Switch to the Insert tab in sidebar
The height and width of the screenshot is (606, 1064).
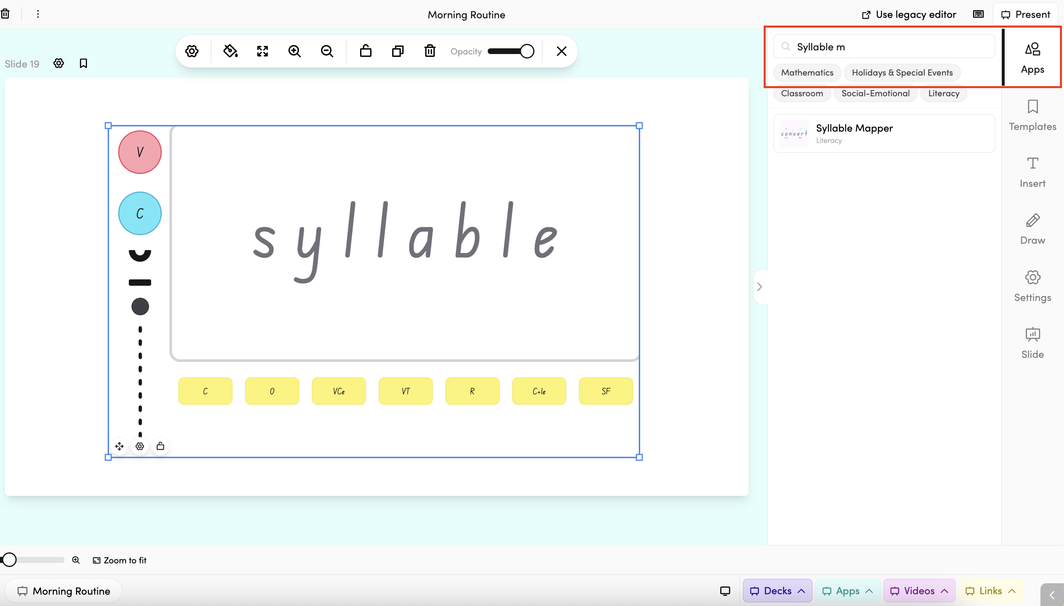[x=1032, y=172]
